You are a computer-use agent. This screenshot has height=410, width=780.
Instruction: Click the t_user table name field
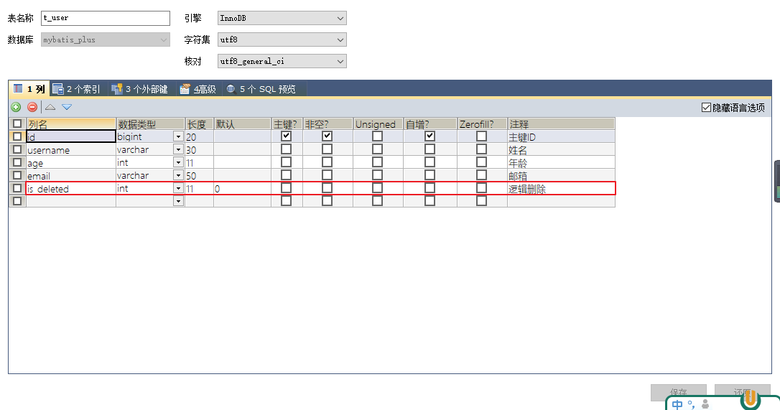106,18
